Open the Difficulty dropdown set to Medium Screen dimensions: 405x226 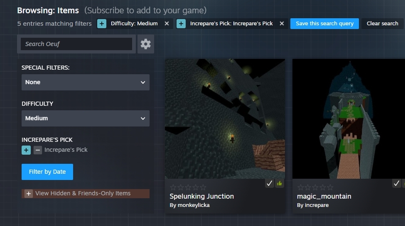coord(86,119)
